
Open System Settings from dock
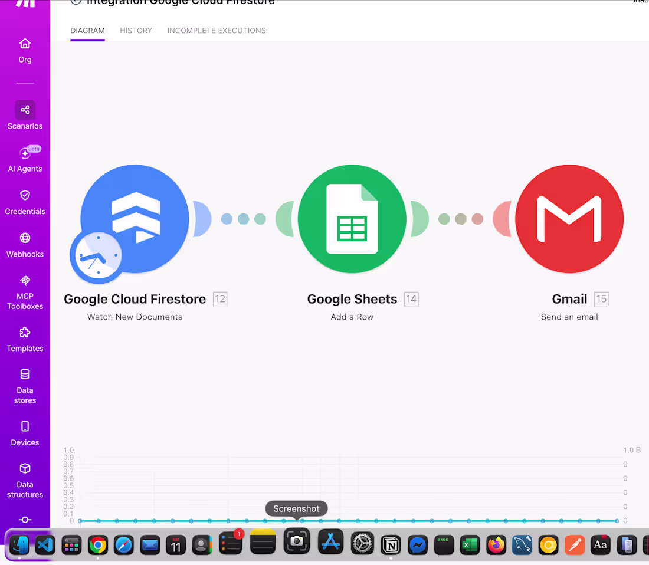click(362, 544)
